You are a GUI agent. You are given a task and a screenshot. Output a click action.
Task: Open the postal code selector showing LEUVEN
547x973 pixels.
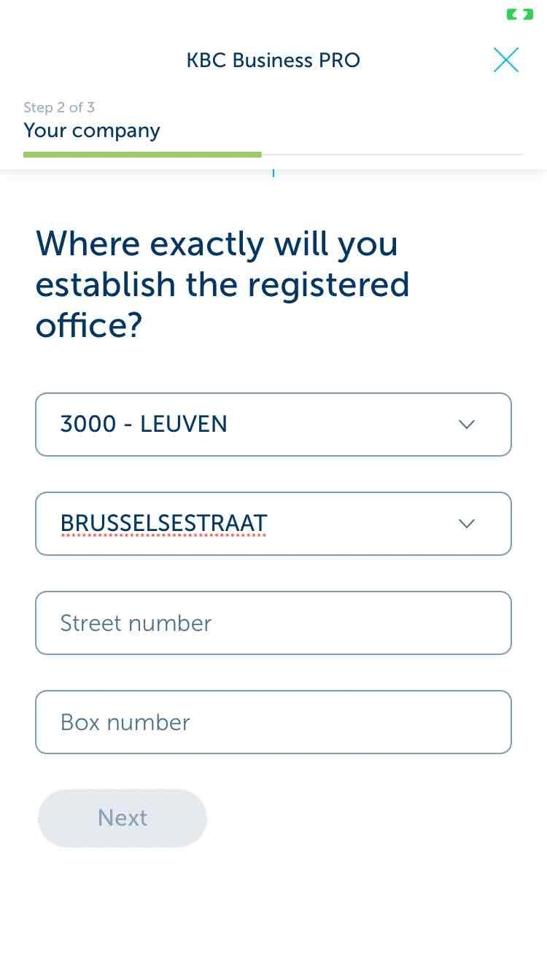point(273,425)
